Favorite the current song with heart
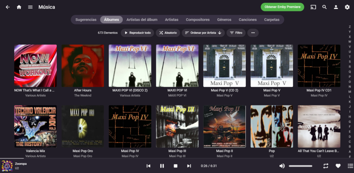The image size is (354, 173). coord(338,166)
